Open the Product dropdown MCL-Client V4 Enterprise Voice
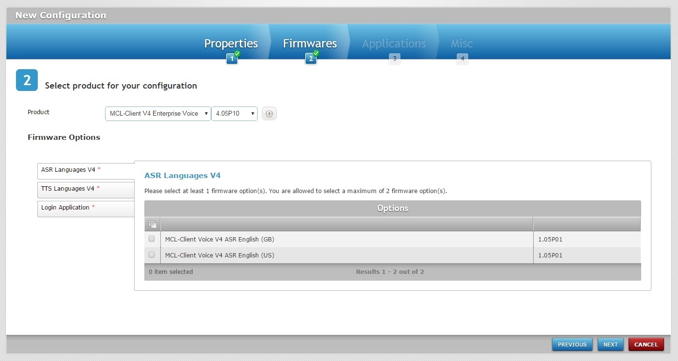Image resolution: width=678 pixels, height=361 pixels. [x=158, y=114]
